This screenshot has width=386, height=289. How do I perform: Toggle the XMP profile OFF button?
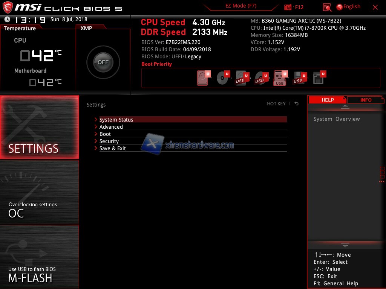point(103,62)
